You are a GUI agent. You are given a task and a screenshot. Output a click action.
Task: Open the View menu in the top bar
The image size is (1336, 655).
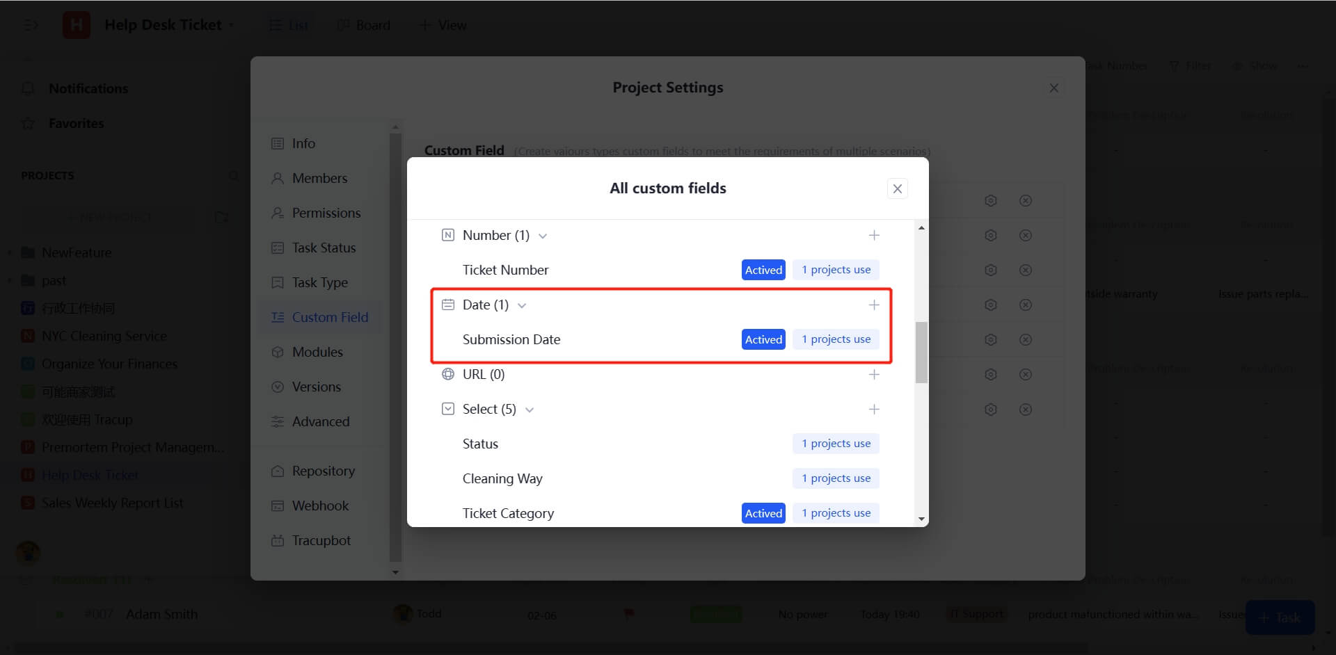coord(443,25)
